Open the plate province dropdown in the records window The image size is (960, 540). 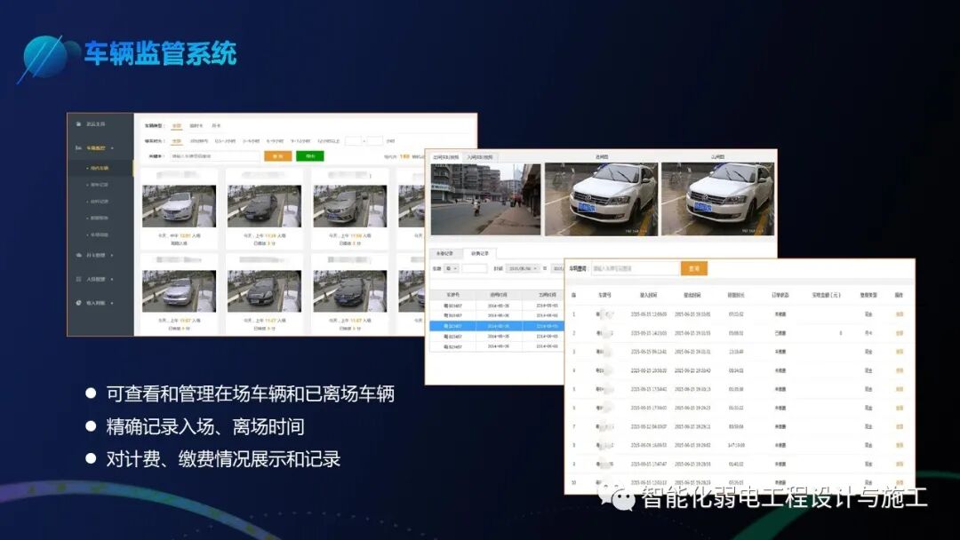point(452,268)
